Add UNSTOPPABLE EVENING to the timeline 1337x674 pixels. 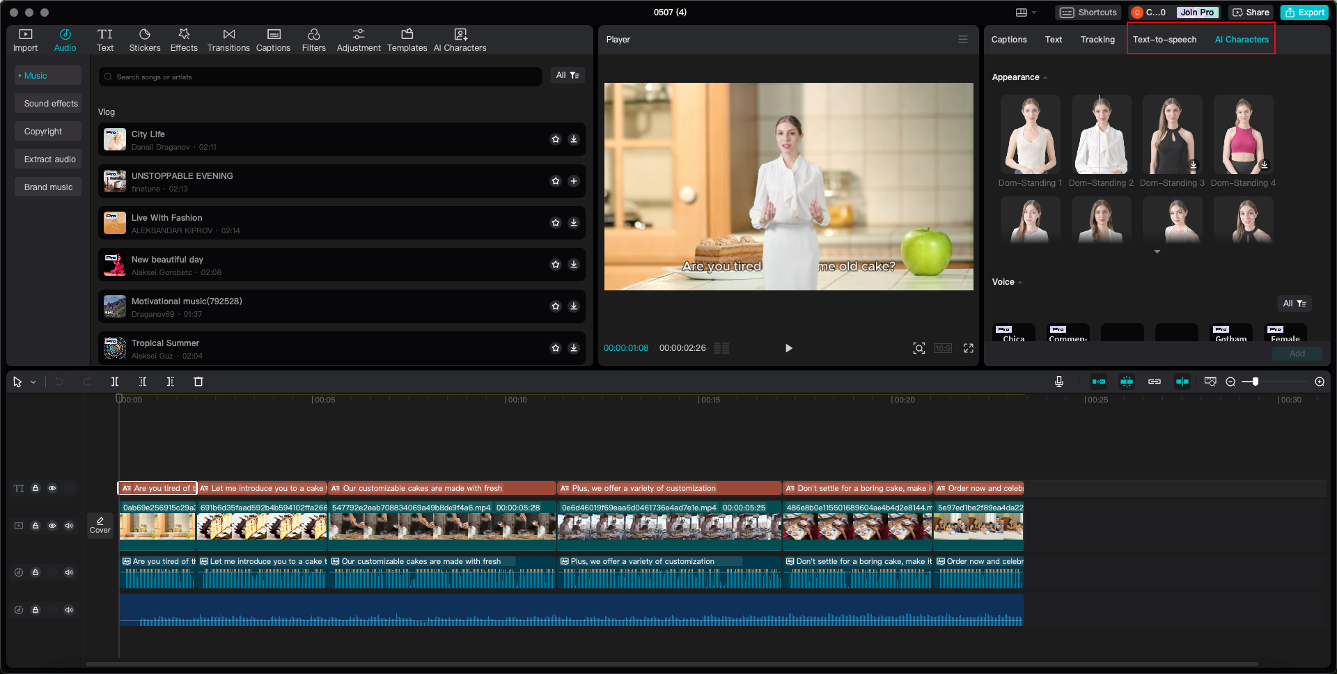click(x=574, y=181)
